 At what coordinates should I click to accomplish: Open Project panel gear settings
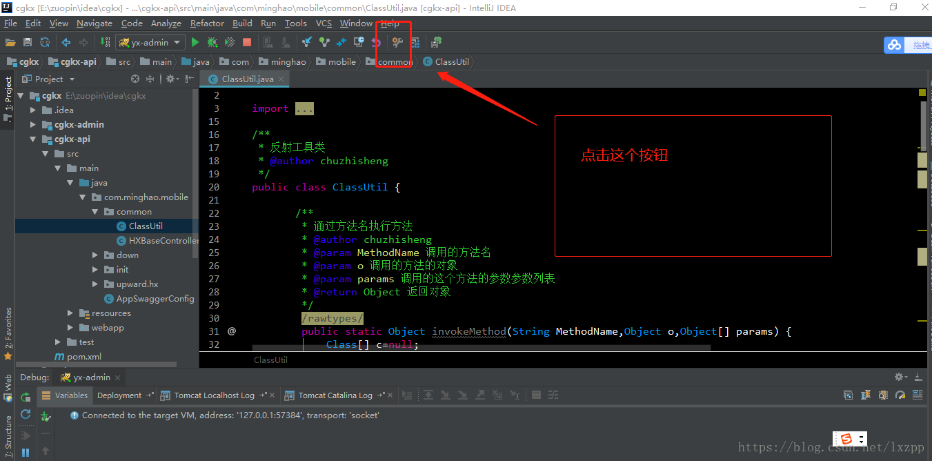[x=171, y=79]
